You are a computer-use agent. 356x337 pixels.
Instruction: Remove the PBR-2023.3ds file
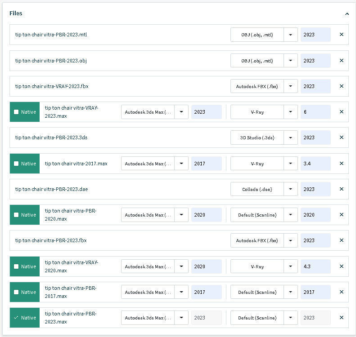click(341, 137)
